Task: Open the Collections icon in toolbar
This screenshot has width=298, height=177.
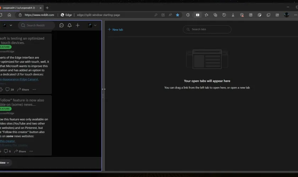Action: click(215, 15)
